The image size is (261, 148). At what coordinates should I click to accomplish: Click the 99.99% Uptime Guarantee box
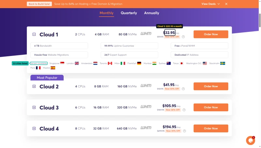point(129,46)
